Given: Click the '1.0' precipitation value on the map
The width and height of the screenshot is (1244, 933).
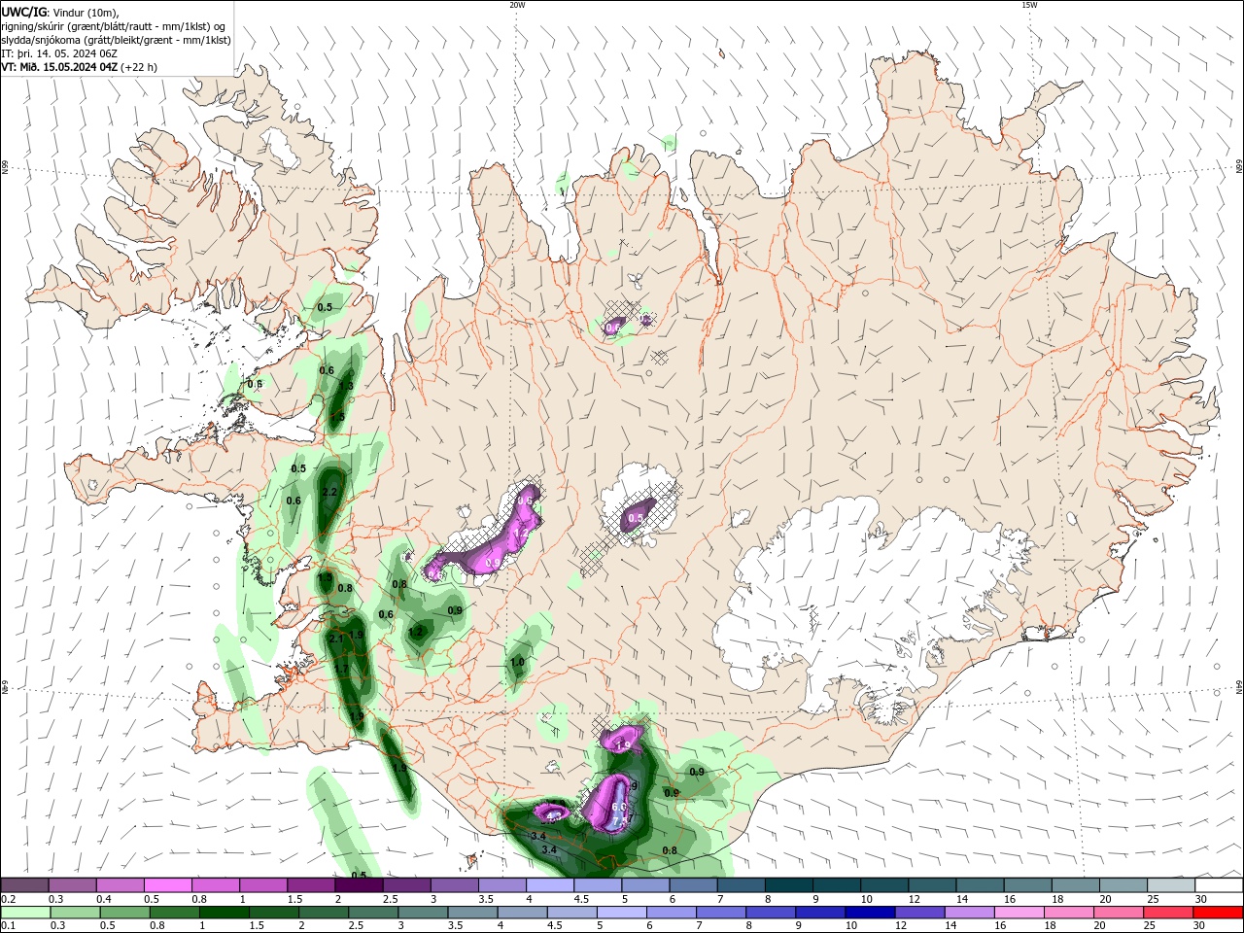Looking at the screenshot, I should click(x=517, y=662).
